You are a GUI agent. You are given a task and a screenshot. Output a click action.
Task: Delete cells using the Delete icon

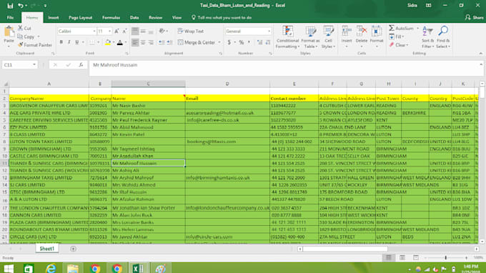pos(362,32)
